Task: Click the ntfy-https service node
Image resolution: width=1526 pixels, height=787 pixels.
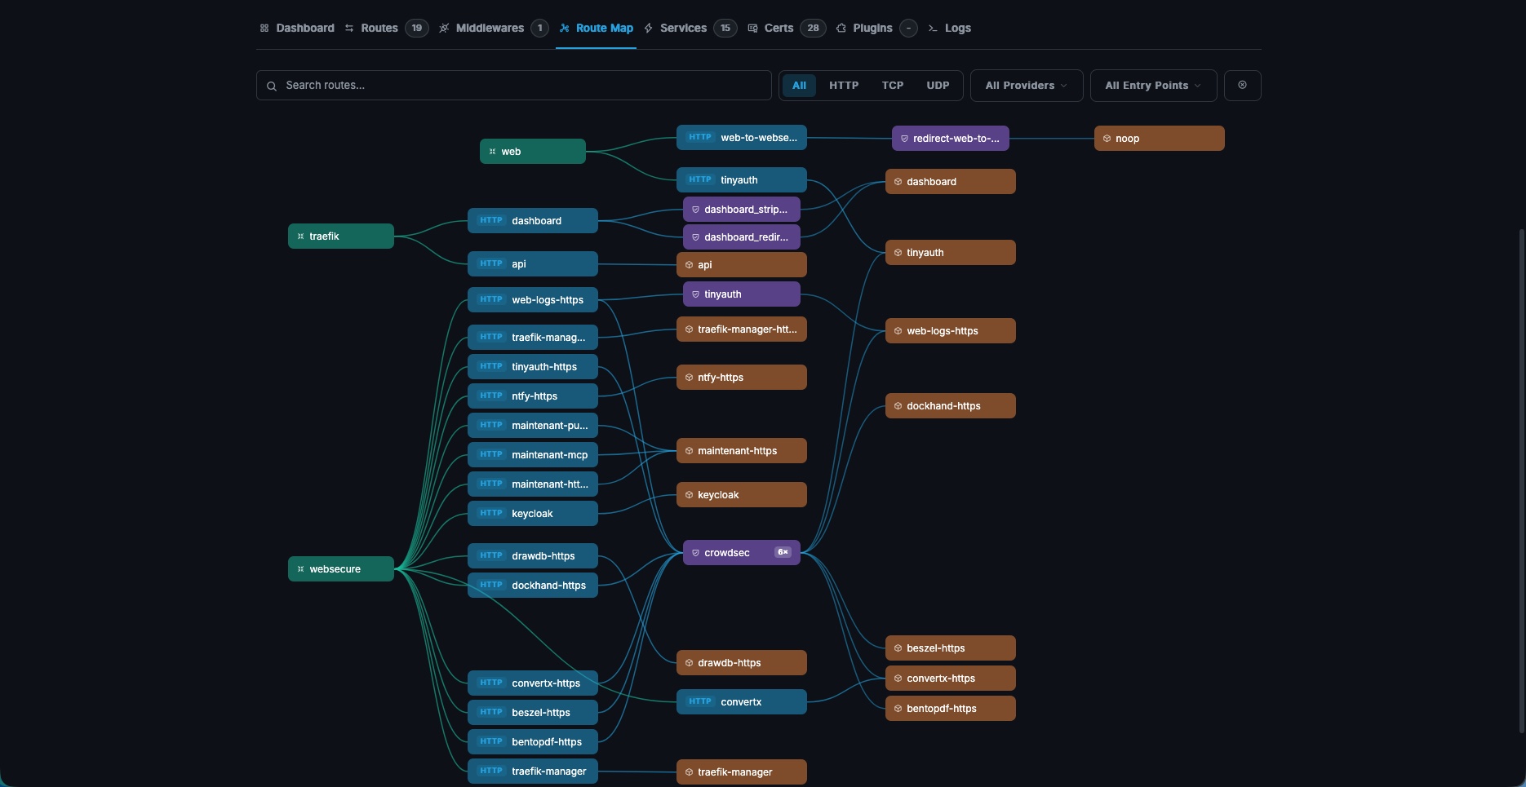Action: coord(742,377)
